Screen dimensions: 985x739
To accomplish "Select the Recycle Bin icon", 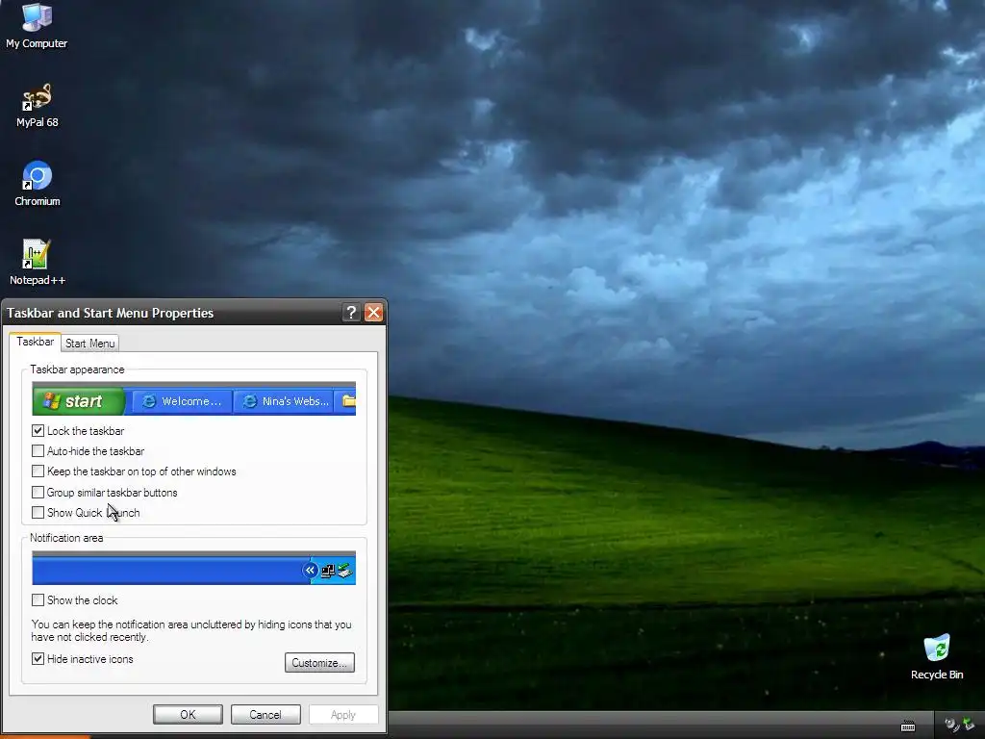I will click(x=937, y=657).
